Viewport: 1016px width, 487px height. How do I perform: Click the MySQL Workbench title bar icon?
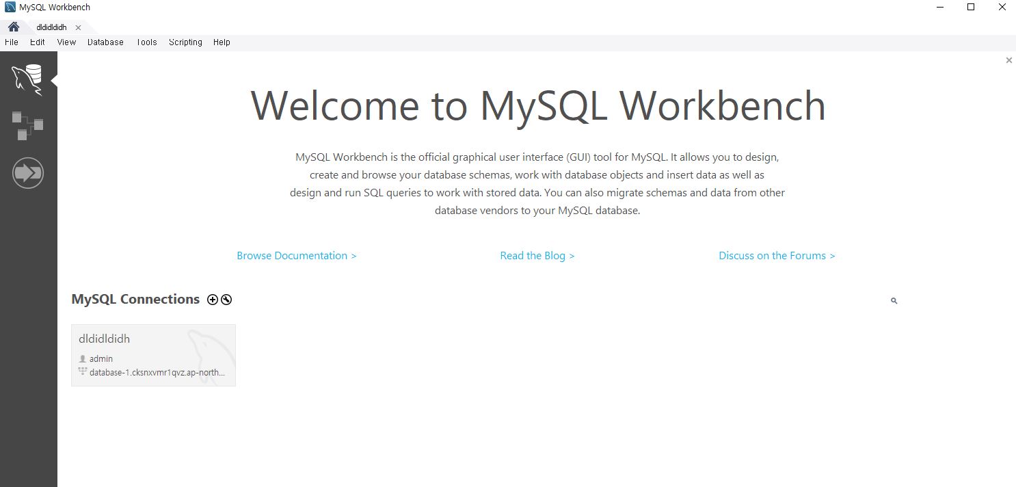click(x=10, y=8)
